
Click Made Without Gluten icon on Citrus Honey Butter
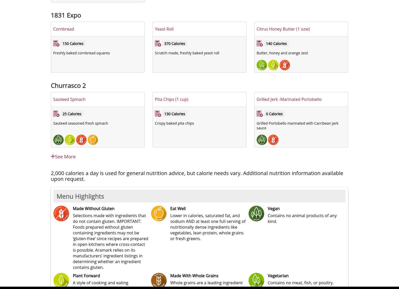point(285,65)
